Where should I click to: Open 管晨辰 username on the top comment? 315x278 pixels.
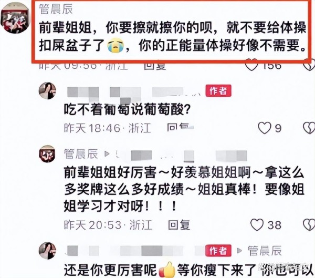(56, 9)
